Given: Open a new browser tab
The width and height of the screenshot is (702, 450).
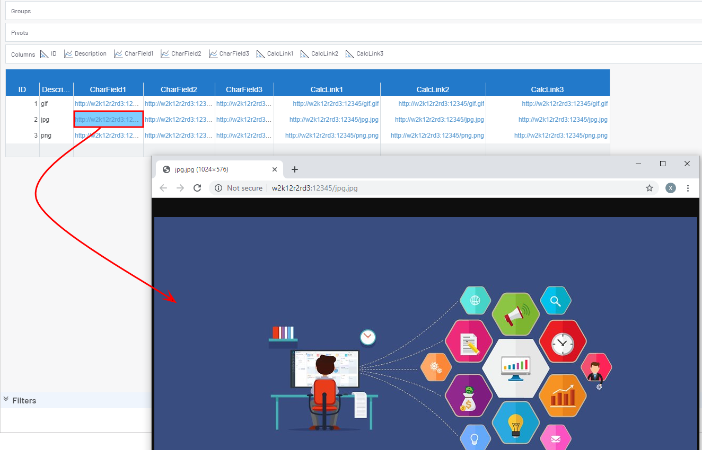Looking at the screenshot, I should point(295,169).
